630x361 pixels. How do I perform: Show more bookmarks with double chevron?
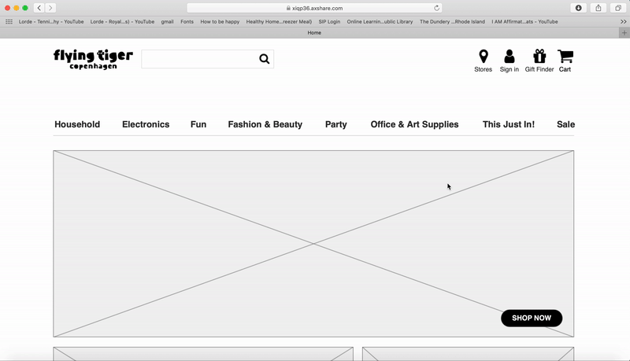tap(623, 22)
